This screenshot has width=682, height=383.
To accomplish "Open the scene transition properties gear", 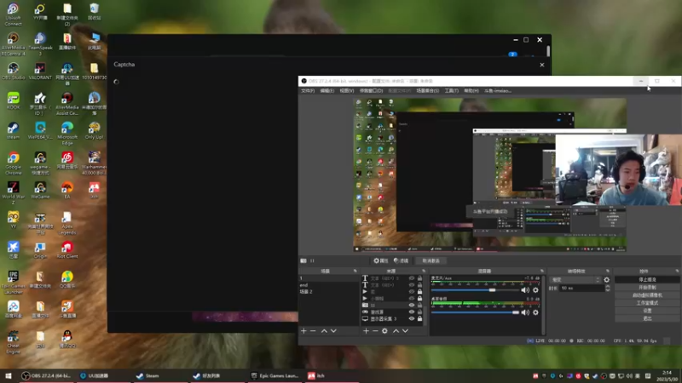I will 607,280.
